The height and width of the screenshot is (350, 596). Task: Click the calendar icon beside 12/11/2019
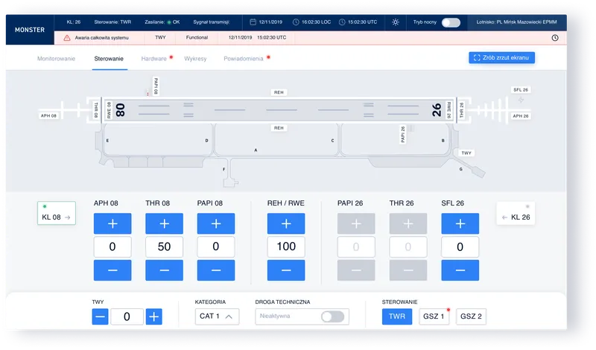pos(253,22)
